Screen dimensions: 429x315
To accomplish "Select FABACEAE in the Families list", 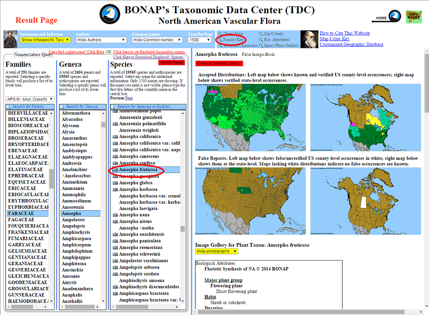I will coord(28,213).
